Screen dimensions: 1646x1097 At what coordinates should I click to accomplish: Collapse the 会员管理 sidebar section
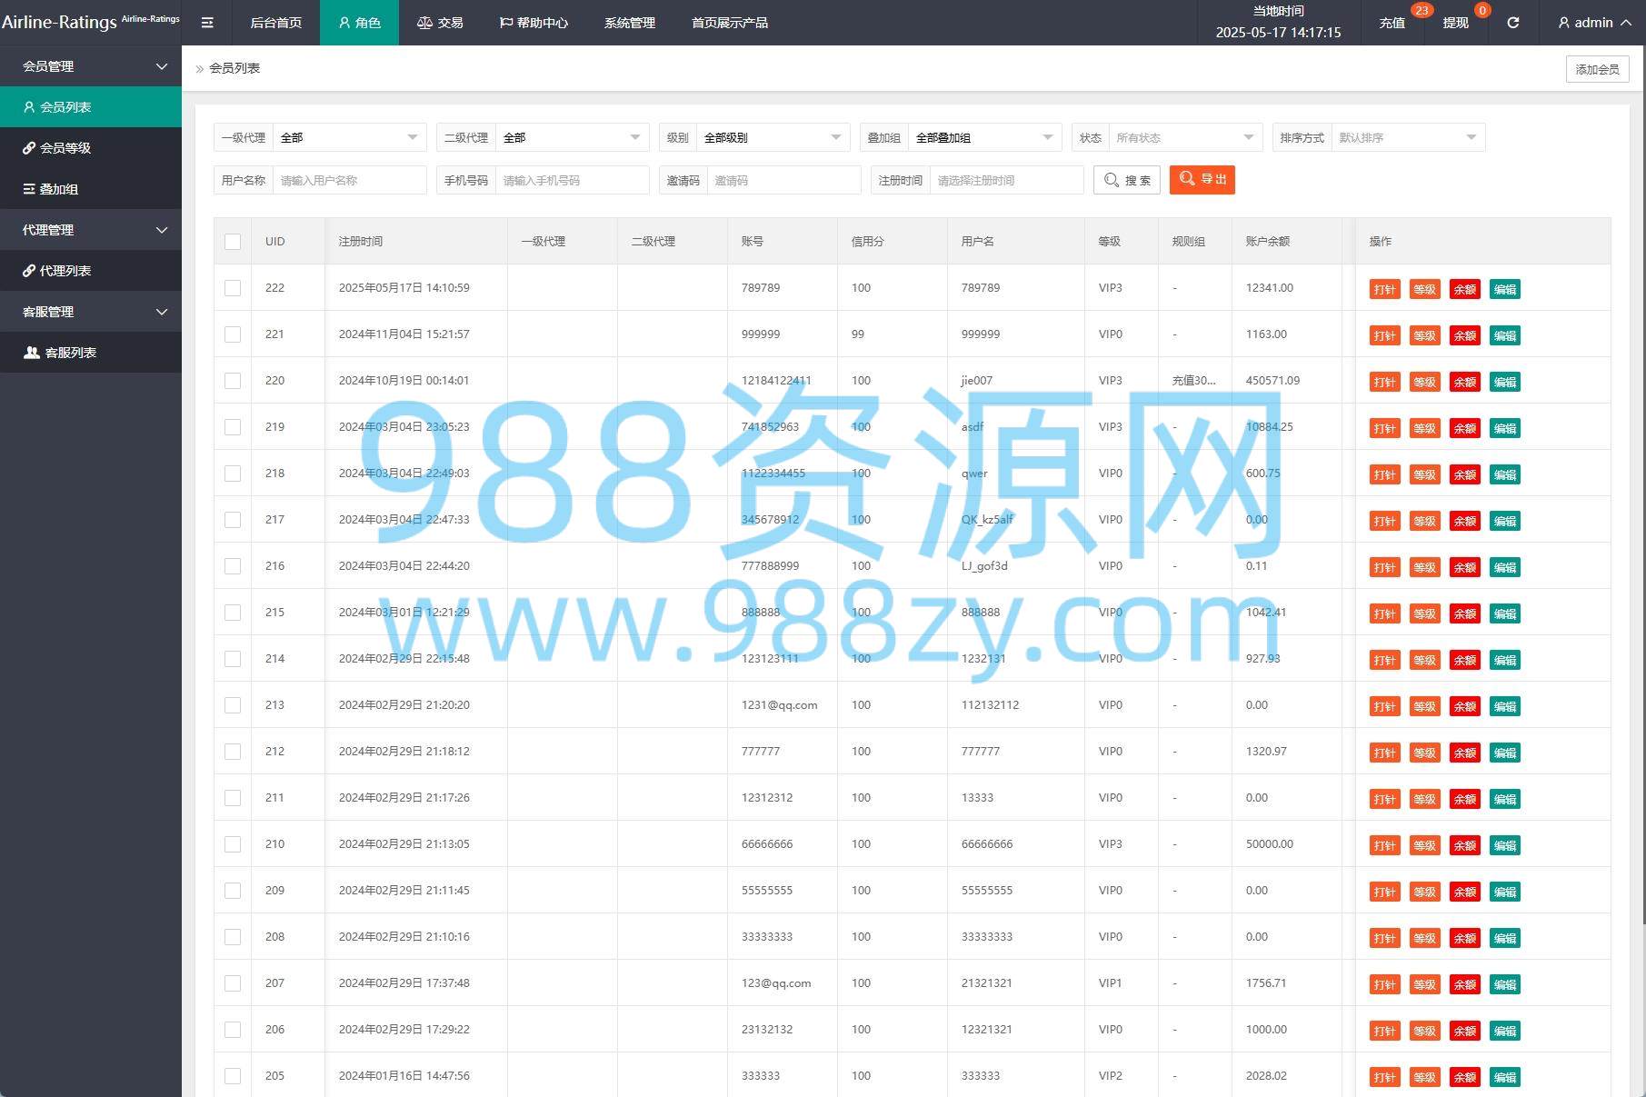tap(91, 66)
